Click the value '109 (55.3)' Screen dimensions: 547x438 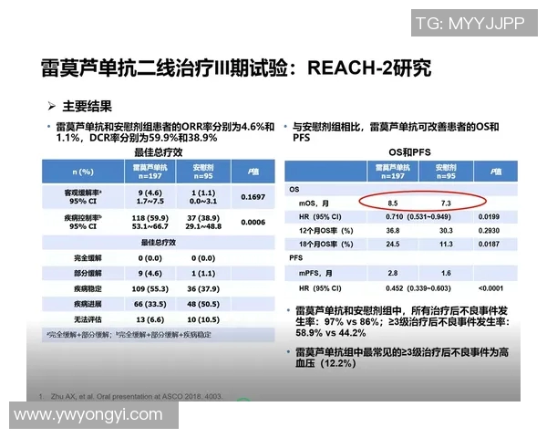click(x=150, y=289)
